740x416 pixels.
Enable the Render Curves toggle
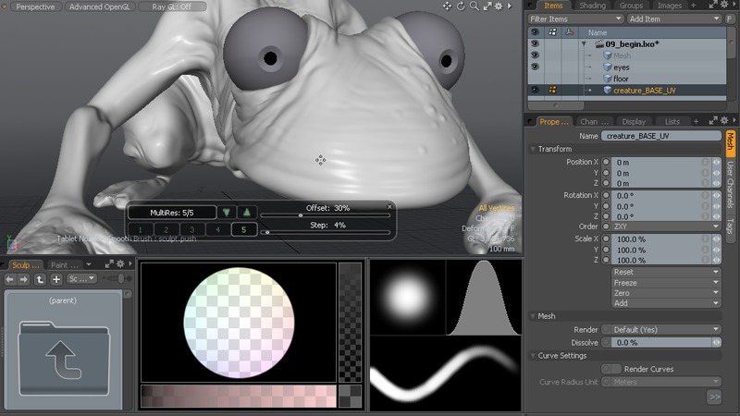click(x=610, y=369)
